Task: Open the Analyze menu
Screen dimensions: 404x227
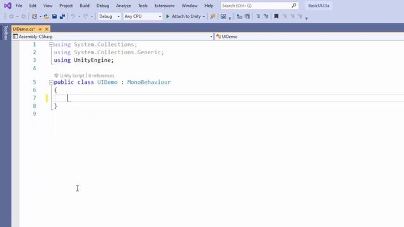Action: 124,6
